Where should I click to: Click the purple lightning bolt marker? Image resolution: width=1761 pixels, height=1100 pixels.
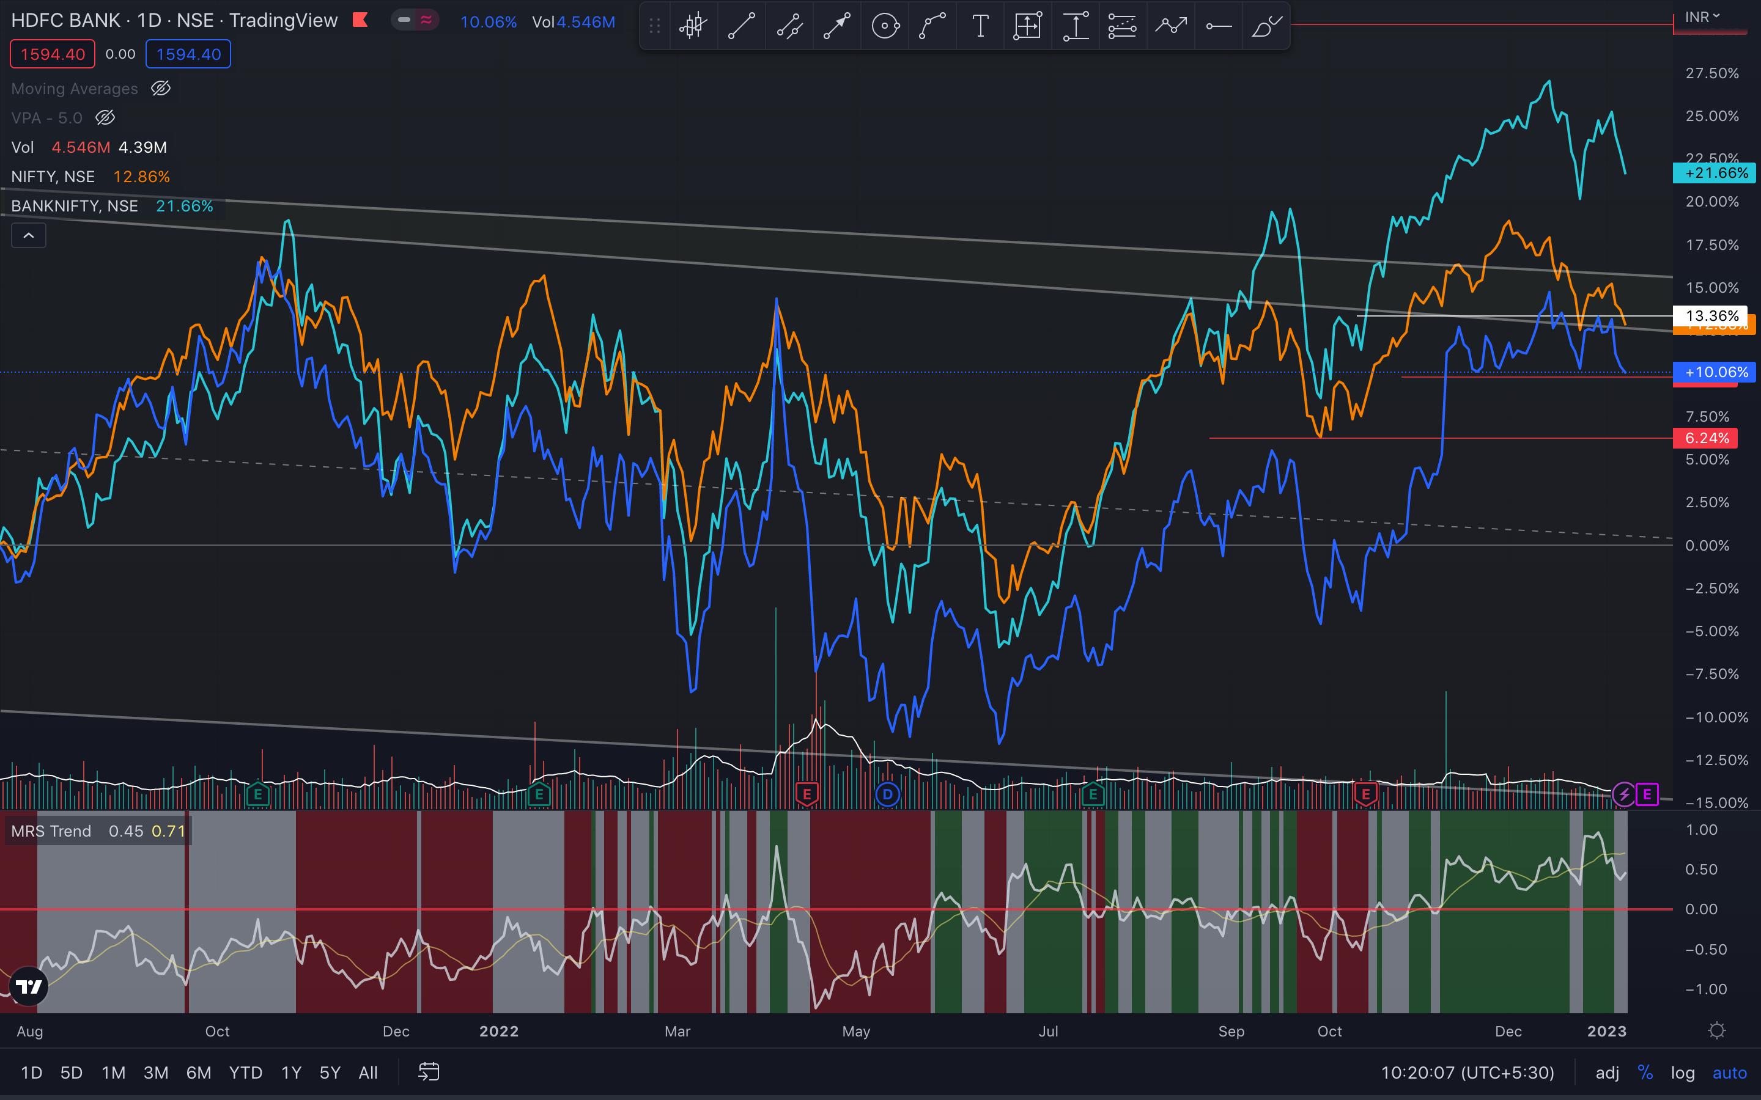tap(1624, 794)
